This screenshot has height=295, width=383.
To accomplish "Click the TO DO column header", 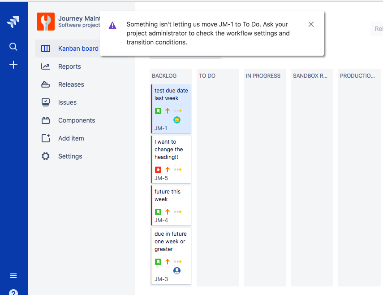I will point(207,76).
